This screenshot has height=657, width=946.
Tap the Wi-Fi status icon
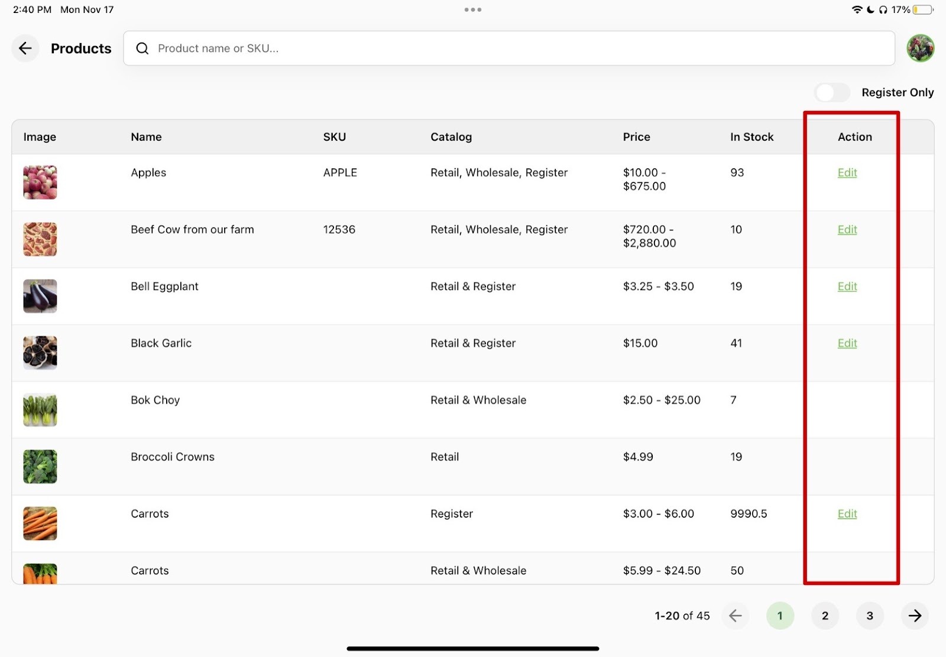tap(857, 9)
